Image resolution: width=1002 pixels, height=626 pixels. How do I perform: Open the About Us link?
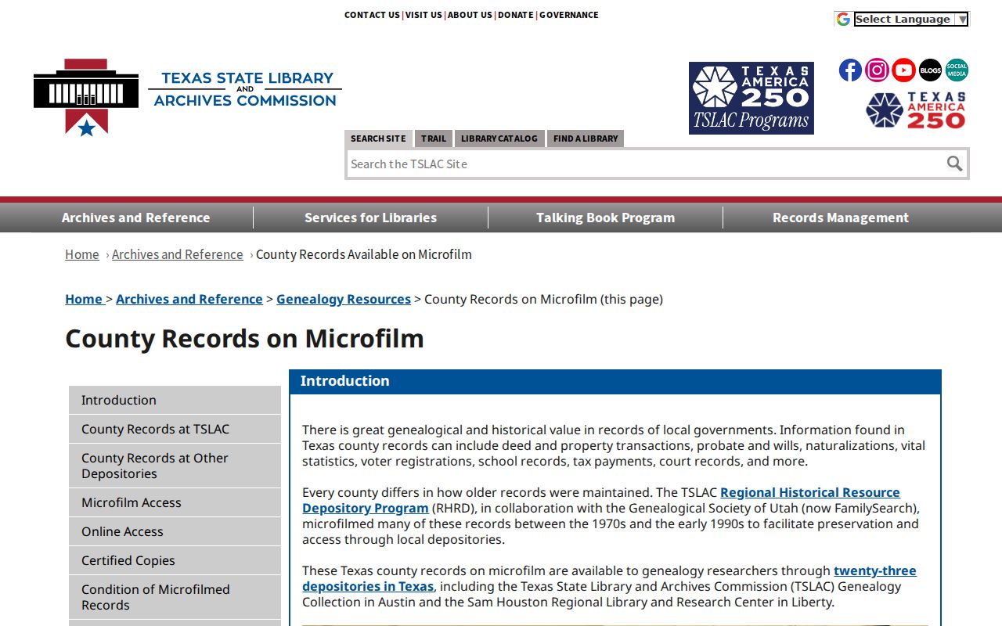[470, 15]
